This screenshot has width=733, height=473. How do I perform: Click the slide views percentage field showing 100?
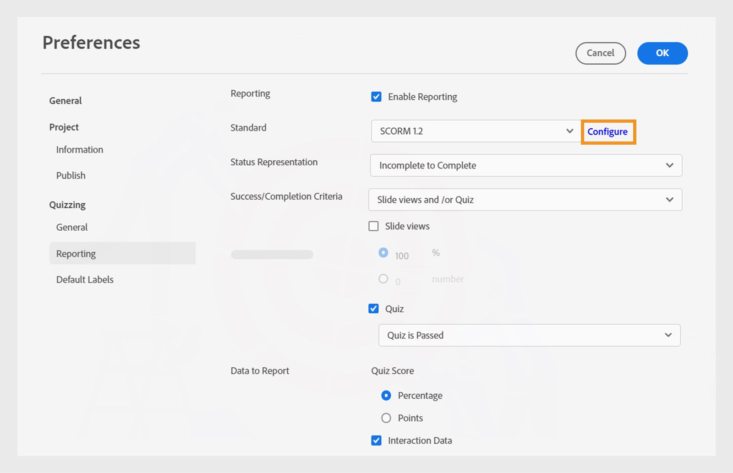(411, 256)
